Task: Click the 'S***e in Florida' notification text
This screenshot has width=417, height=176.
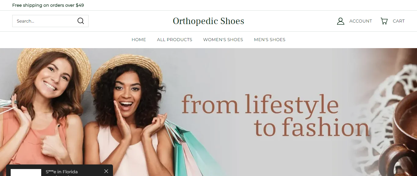Action: point(62,172)
